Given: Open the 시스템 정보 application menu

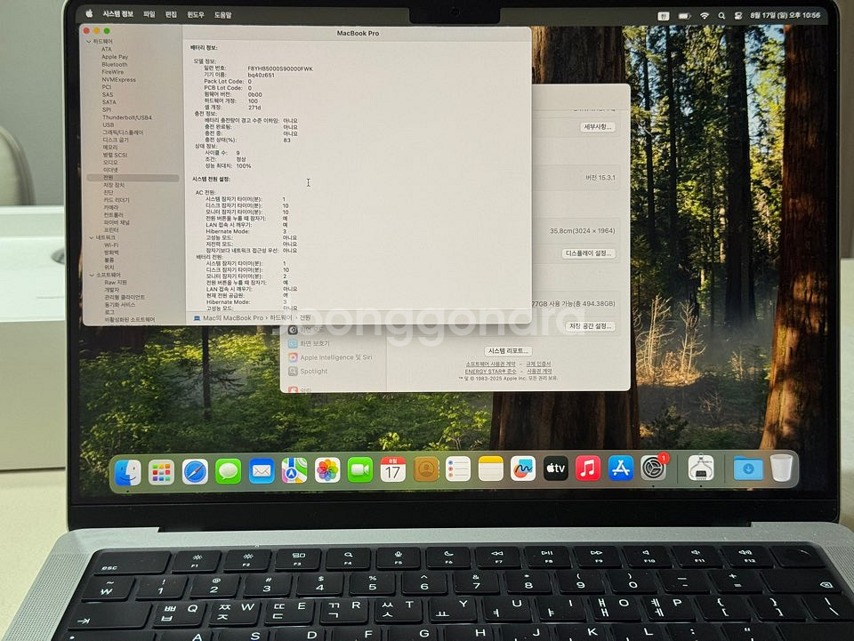Looking at the screenshot, I should tap(118, 14).
